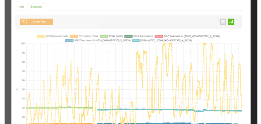Toggle dark green EC-5 Soil moisture swatch

tap(129, 36)
